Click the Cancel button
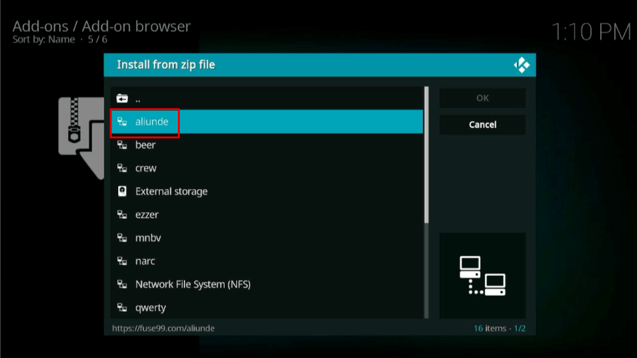Viewport: 637px width, 358px height. [x=482, y=125]
